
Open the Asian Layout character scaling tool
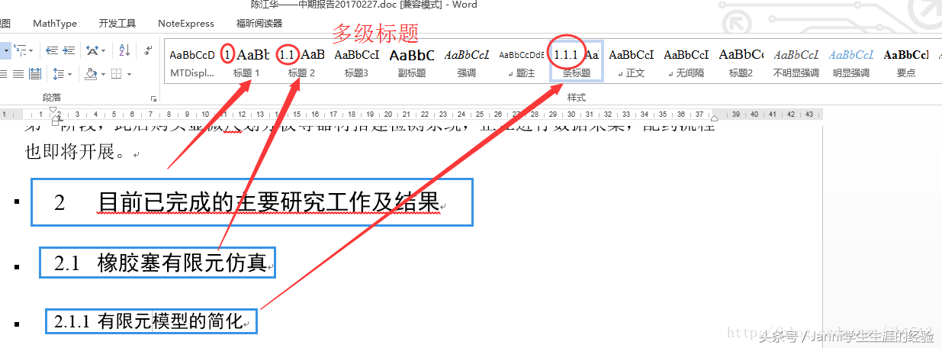tap(92, 50)
